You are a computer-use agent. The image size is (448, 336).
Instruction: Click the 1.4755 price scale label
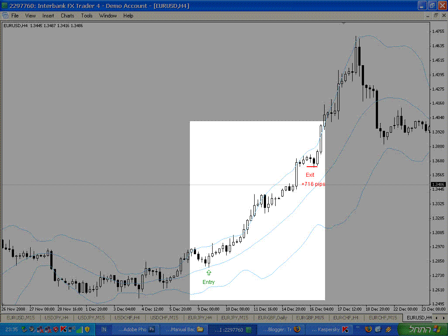[x=438, y=31]
